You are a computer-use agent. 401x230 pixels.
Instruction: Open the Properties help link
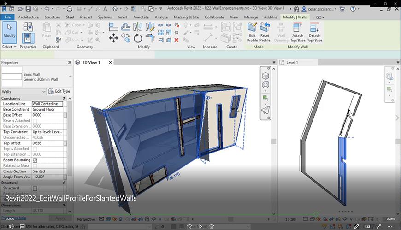tap(14, 218)
